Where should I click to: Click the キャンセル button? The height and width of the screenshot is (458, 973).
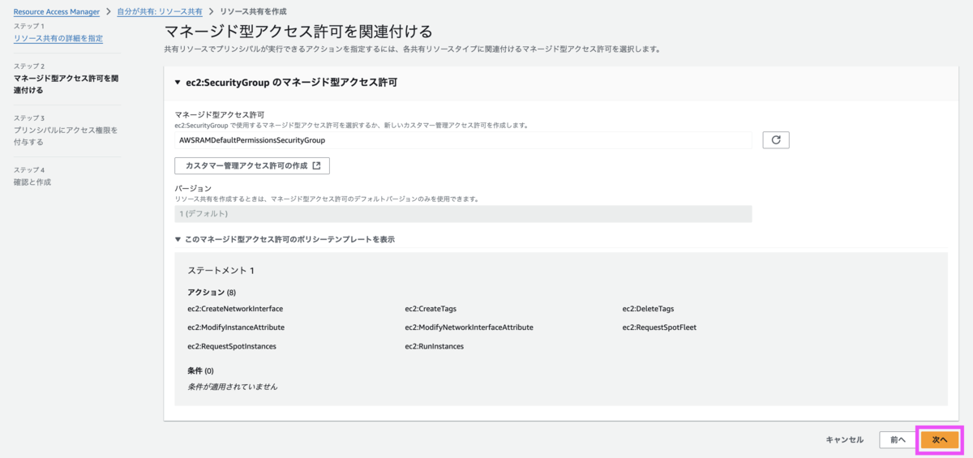844,439
